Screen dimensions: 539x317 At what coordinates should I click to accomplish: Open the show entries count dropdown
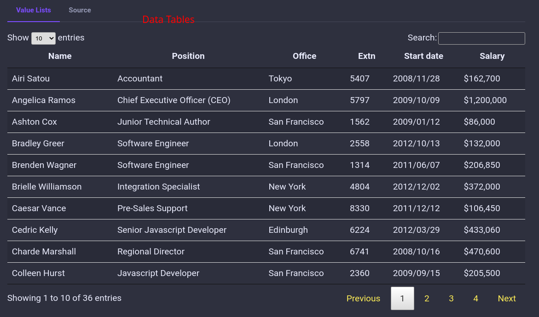coord(43,38)
